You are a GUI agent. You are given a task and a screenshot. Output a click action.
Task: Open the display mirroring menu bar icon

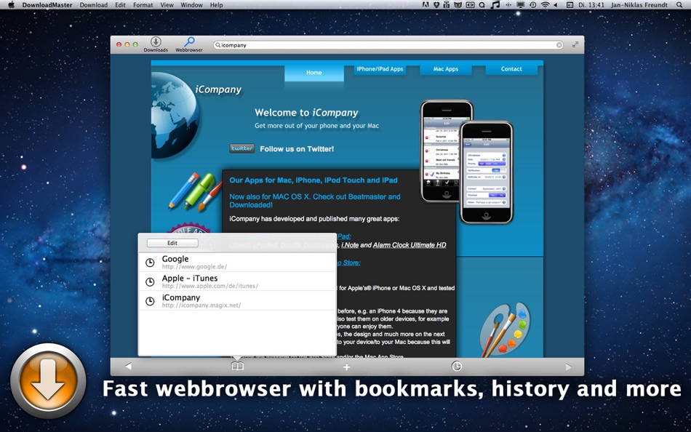coord(521,5)
